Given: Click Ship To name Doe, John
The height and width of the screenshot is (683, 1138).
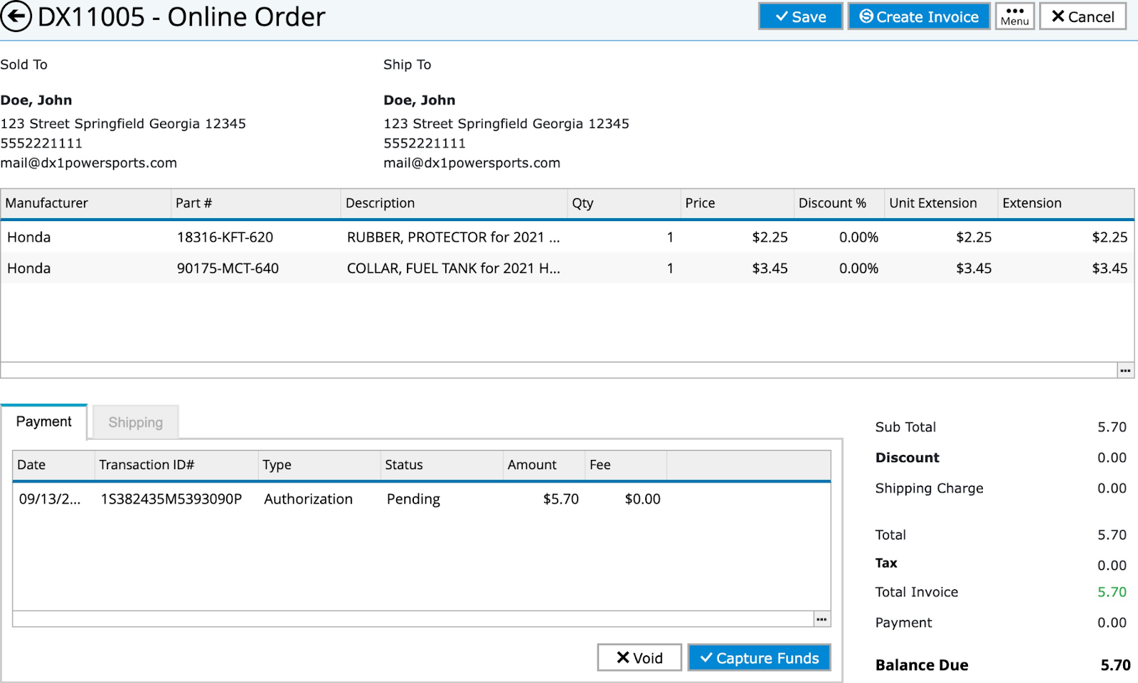Looking at the screenshot, I should [x=420, y=100].
